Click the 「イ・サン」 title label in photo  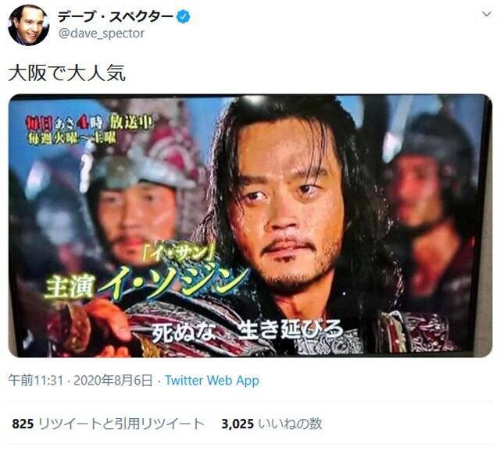[177, 253]
